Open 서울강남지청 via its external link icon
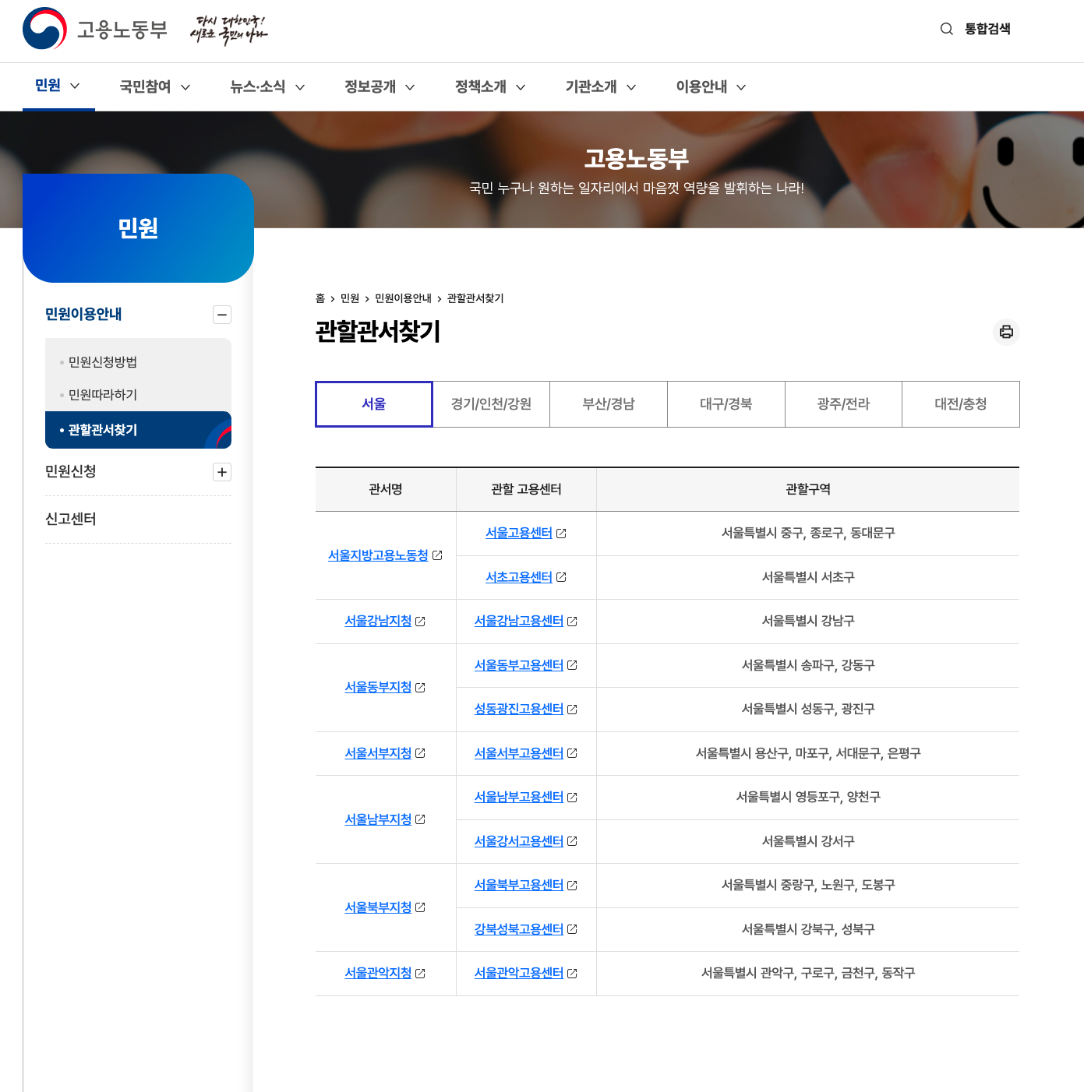 click(421, 622)
